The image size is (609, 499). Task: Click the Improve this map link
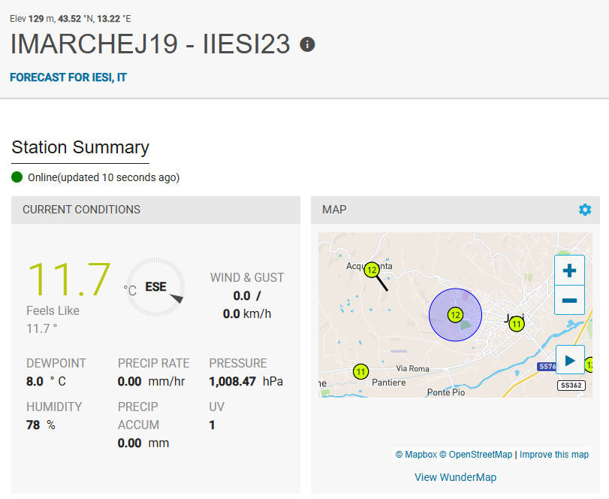(x=554, y=455)
